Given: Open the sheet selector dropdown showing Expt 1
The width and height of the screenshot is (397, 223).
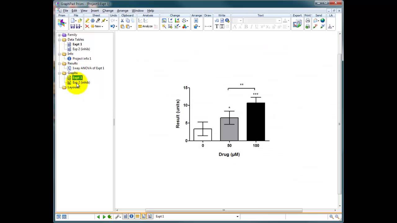Looking at the screenshot, I should click(x=238, y=216).
